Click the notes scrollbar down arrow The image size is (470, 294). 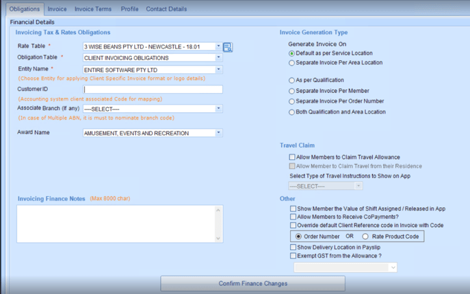pyautogui.click(x=218, y=238)
